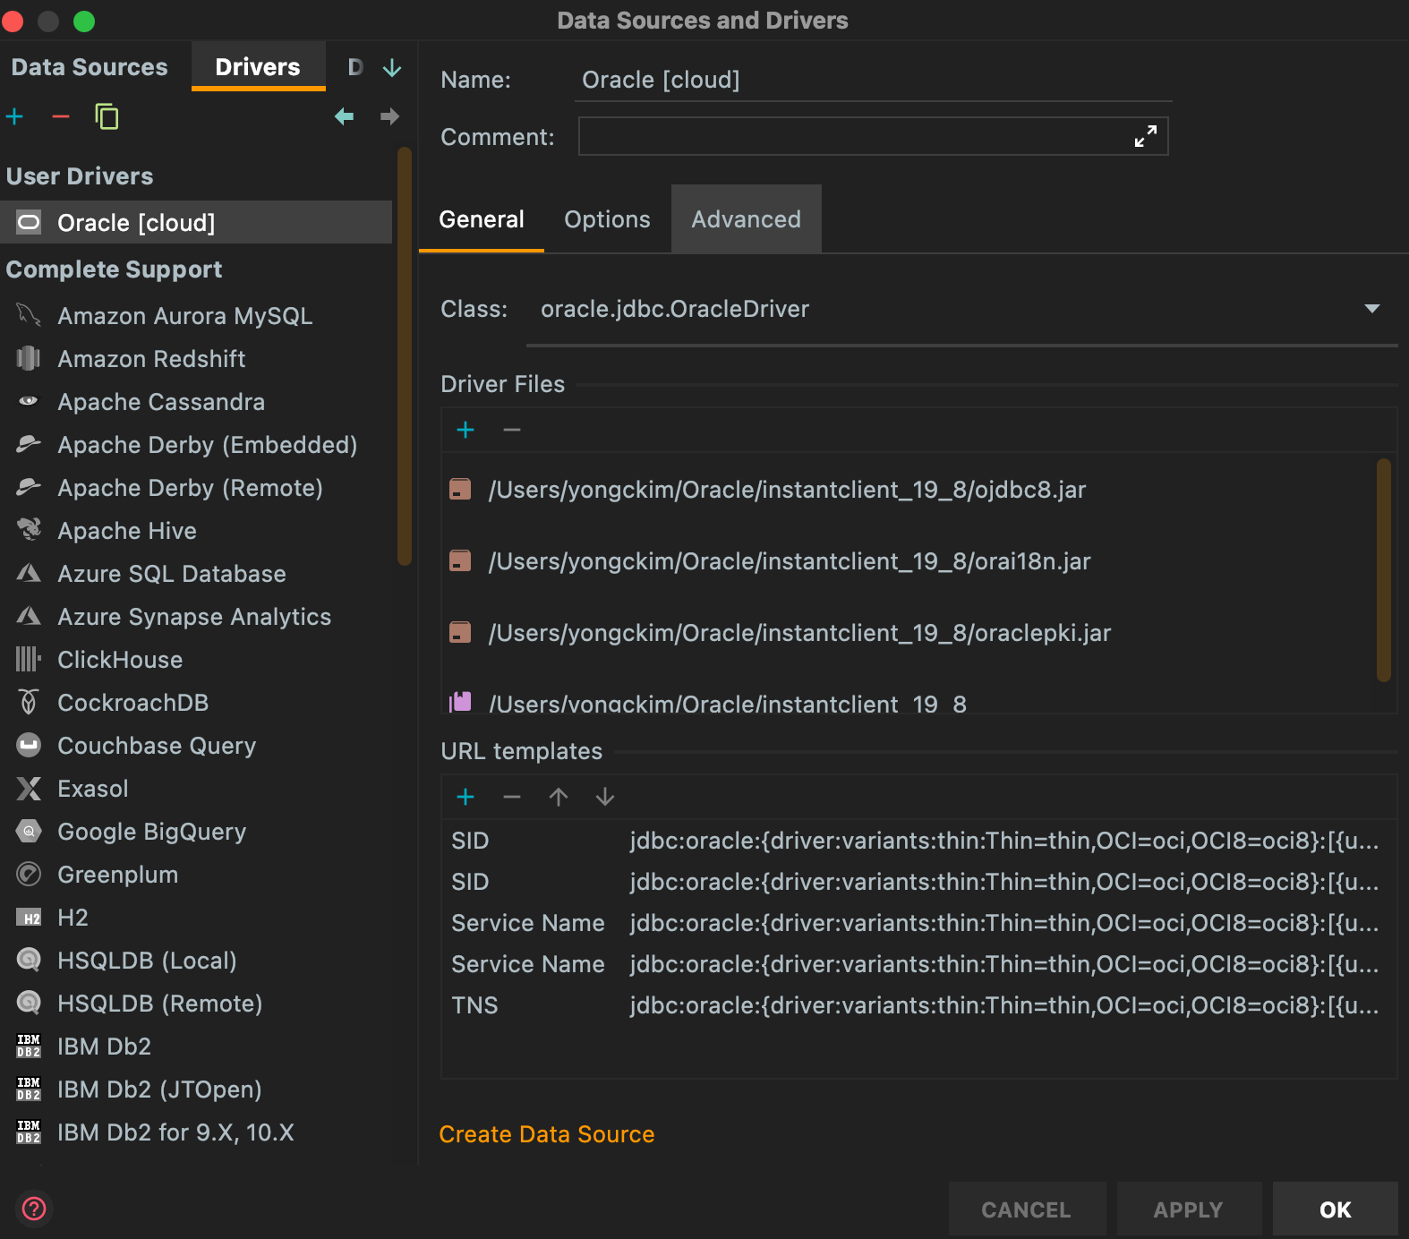Move URL template up

point(559,797)
